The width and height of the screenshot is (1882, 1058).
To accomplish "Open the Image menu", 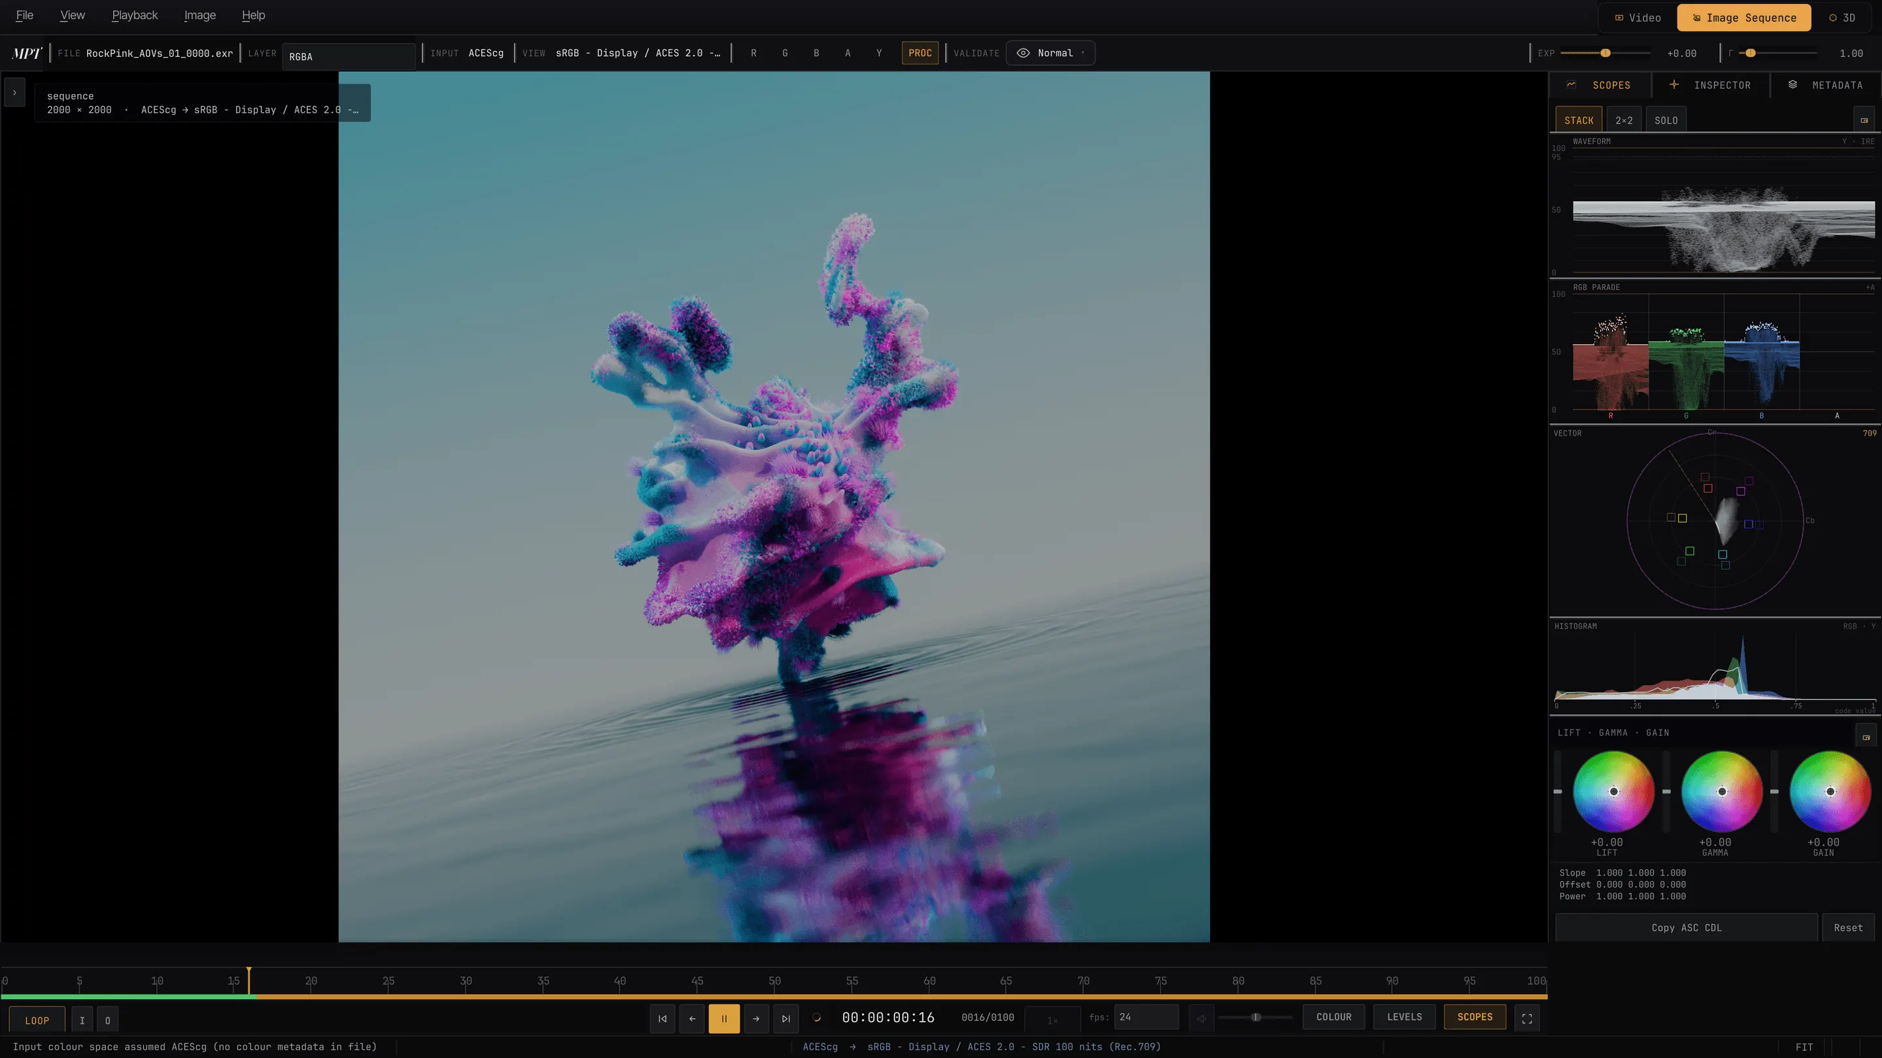I will [x=199, y=15].
